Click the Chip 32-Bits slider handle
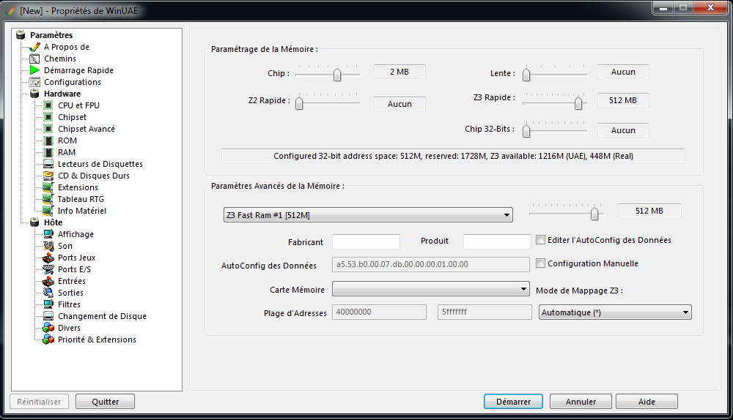The image size is (733, 420). coord(526,131)
